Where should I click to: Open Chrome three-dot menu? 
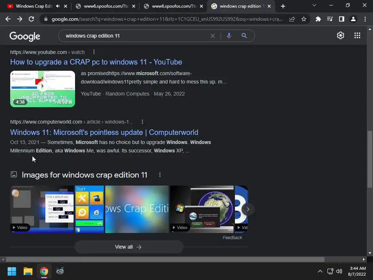click(365, 19)
